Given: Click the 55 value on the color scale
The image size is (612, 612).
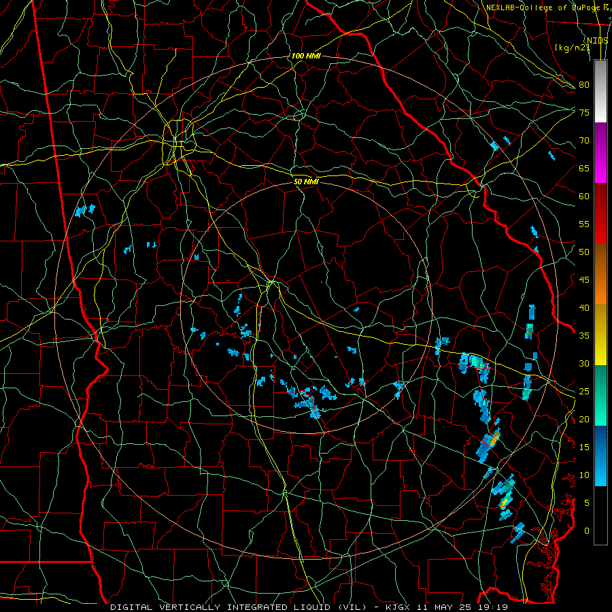Looking at the screenshot, I should coord(584,224).
